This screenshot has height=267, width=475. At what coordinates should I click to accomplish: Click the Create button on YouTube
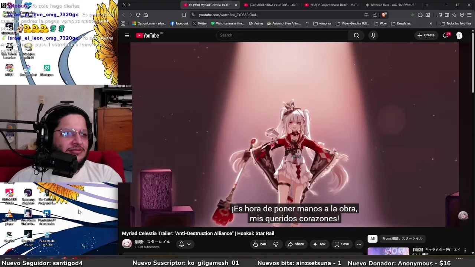426,35
